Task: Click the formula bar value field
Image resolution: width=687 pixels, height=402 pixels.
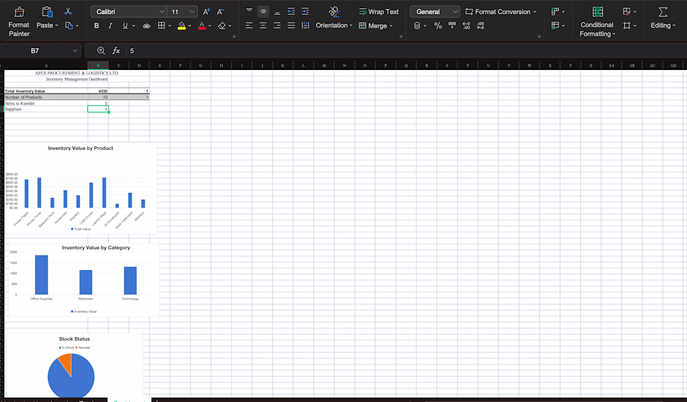Action: point(407,51)
